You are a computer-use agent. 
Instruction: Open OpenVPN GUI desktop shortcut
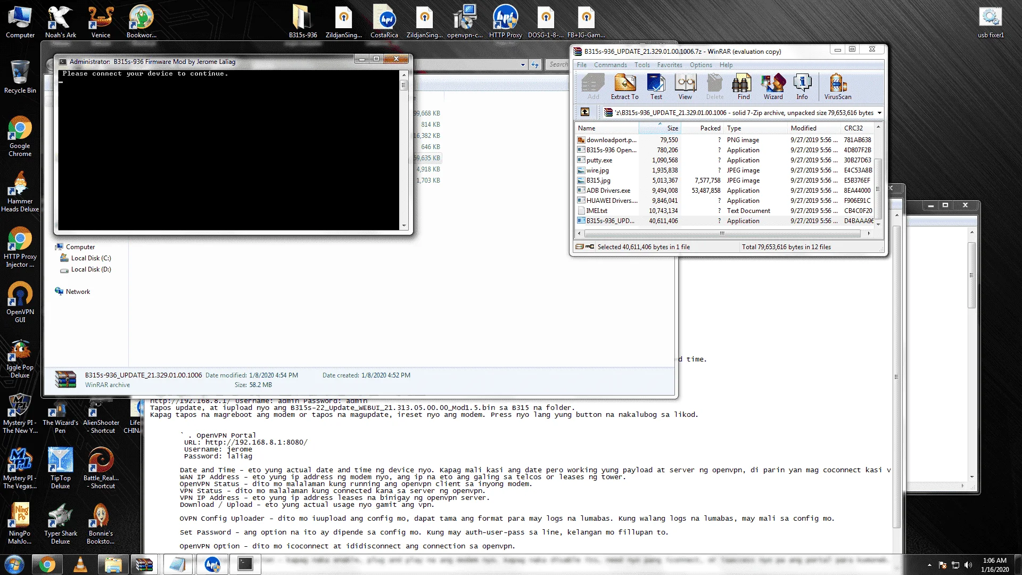tap(20, 302)
